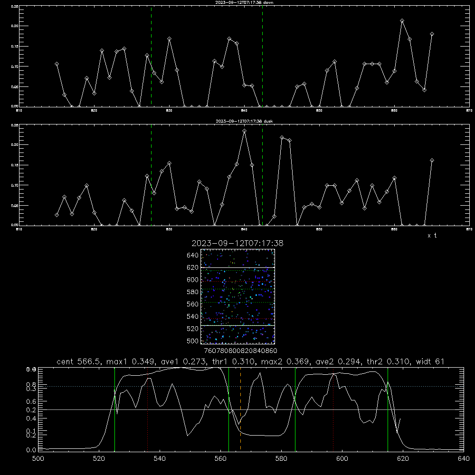This screenshot has height=475, width=475.
Task: Click the highest diamond marker in dawn plot
Action: point(402,21)
